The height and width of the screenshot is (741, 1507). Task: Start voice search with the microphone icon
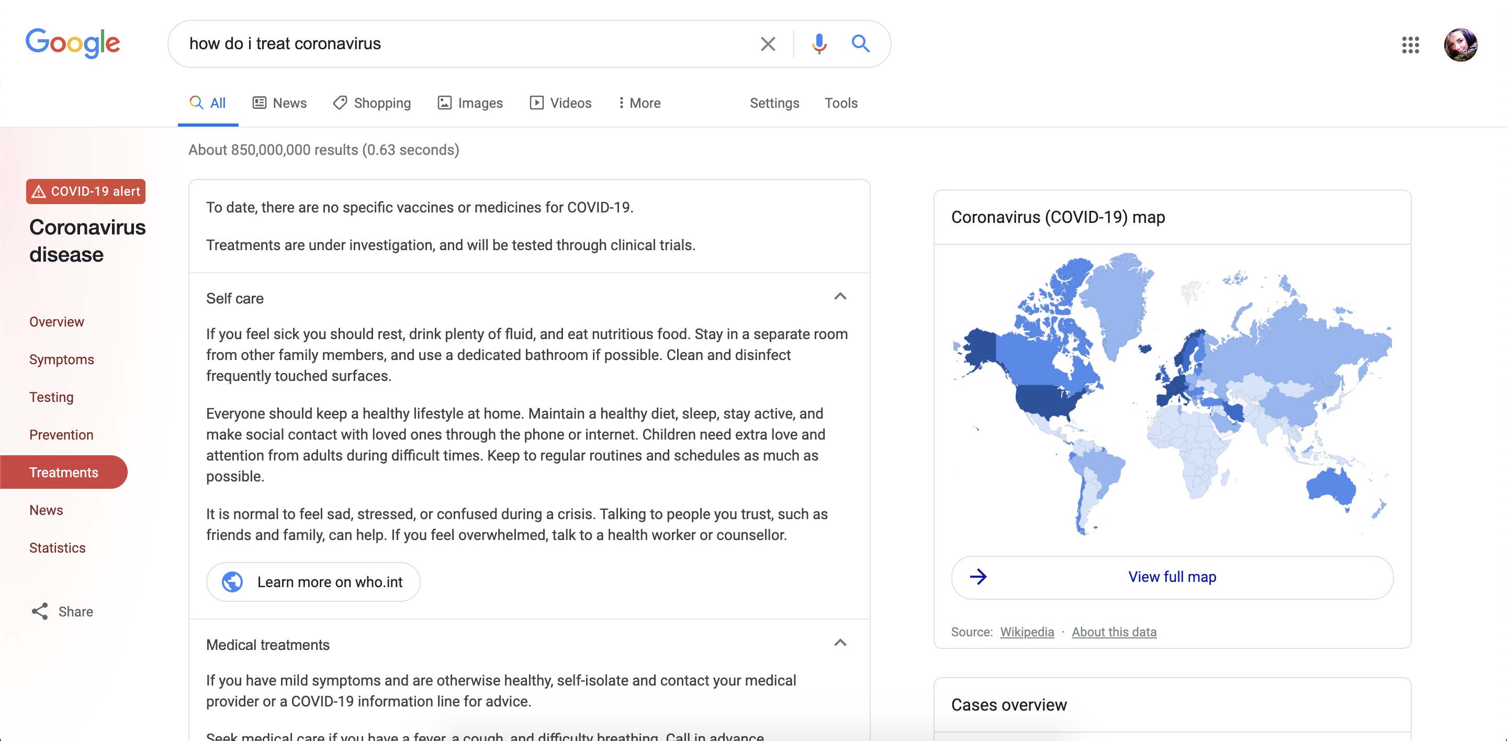point(819,44)
